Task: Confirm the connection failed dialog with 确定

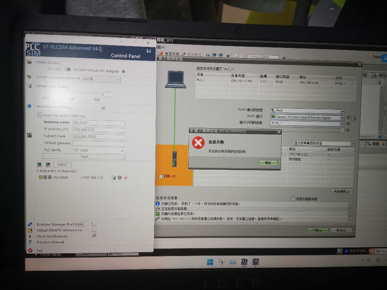Action: click(268, 162)
